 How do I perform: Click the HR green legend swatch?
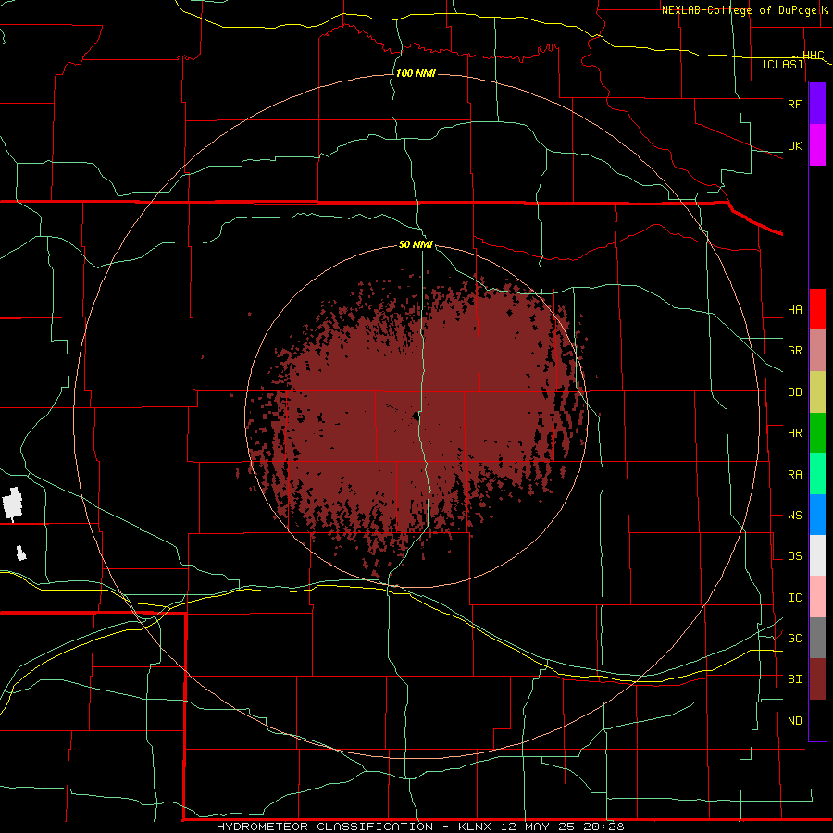coord(817,433)
